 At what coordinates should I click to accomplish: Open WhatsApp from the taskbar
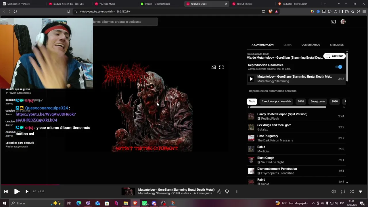[x=145, y=203]
